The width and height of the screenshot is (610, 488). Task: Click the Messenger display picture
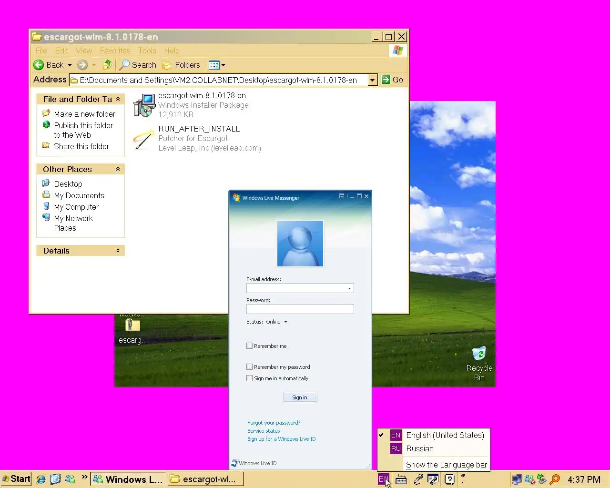coord(300,244)
